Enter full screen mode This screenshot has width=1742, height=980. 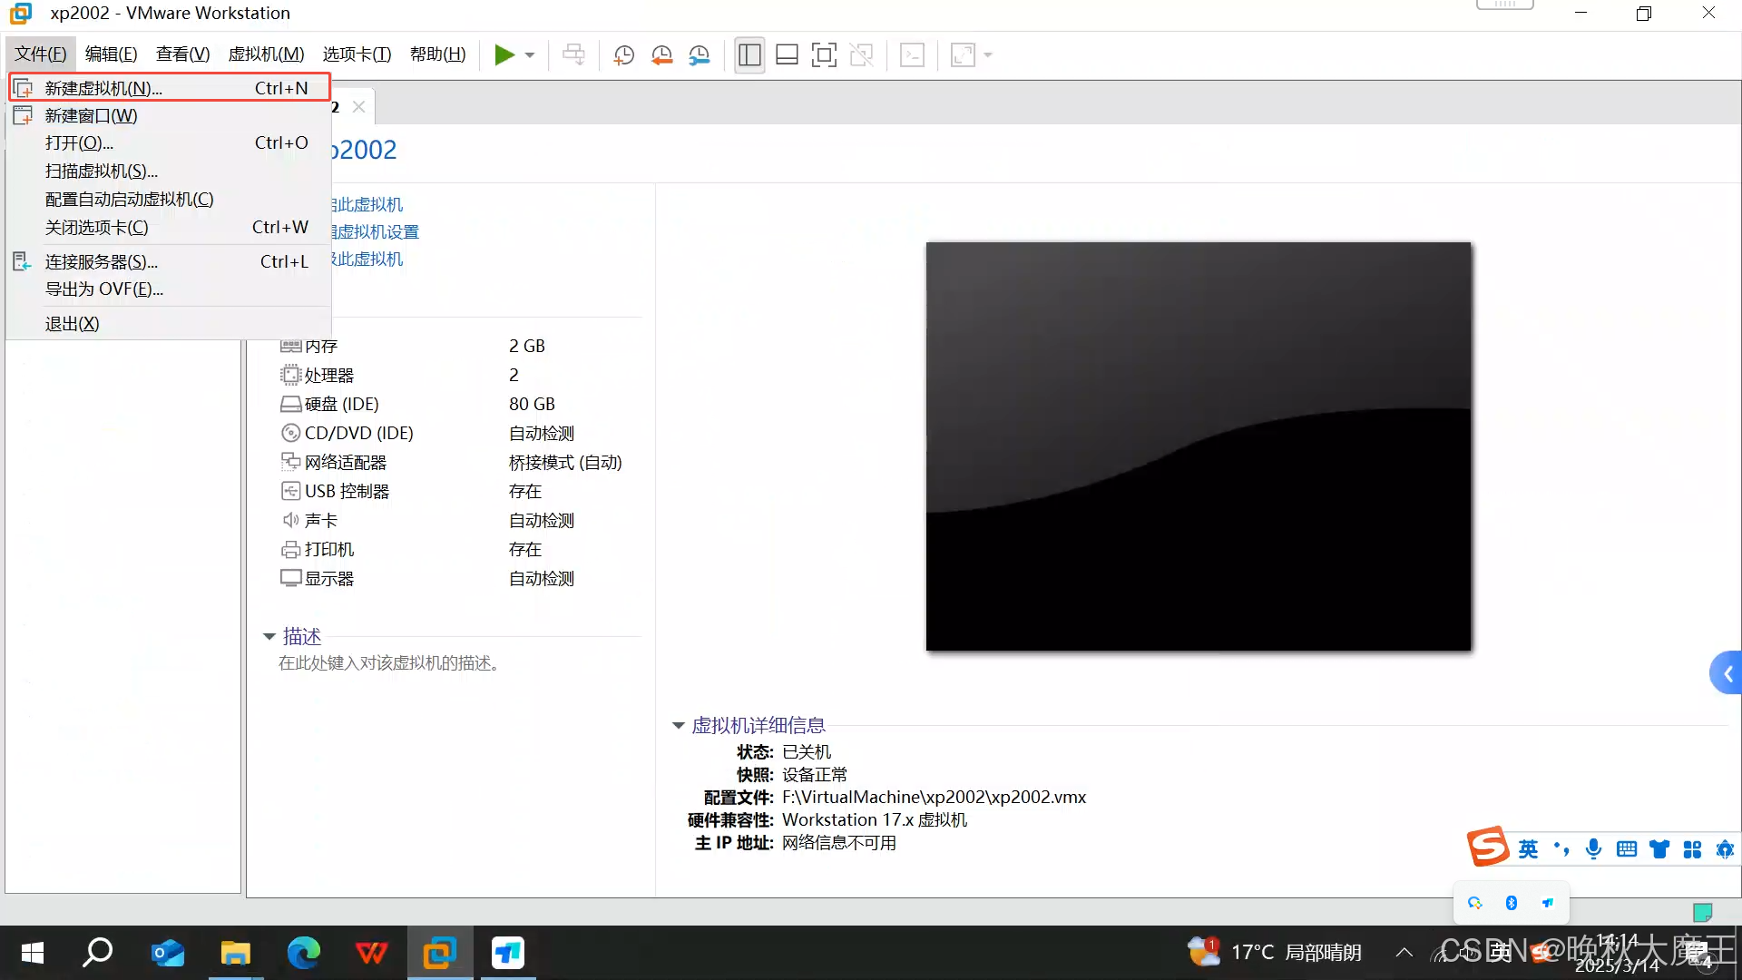click(x=824, y=55)
